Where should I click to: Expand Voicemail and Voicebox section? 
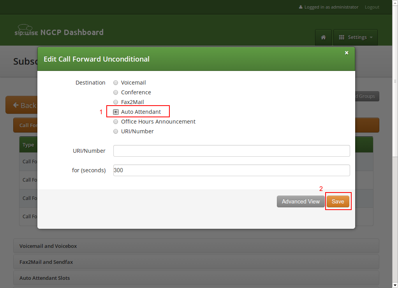196,246
